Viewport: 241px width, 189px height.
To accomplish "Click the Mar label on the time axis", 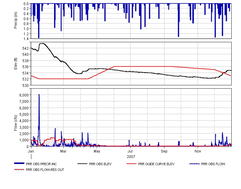I will 63,151.
